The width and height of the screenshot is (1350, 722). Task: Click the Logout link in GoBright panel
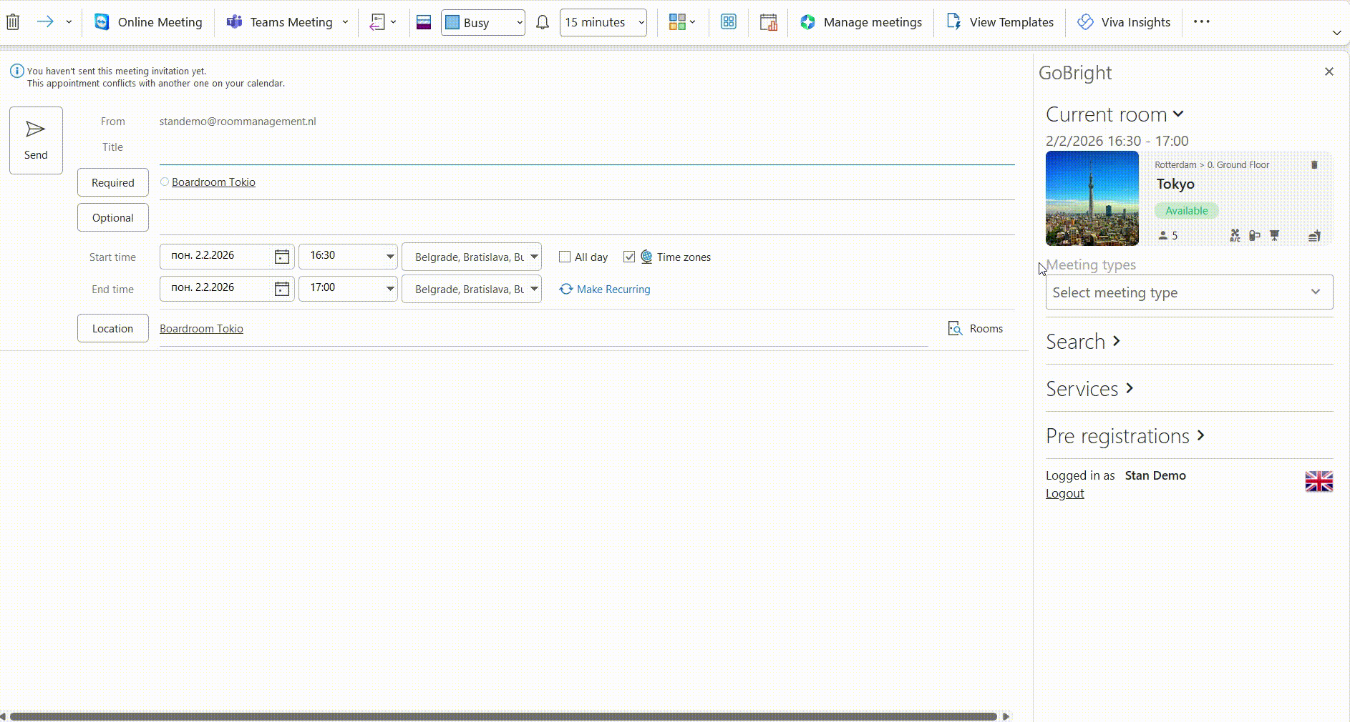[x=1065, y=493]
